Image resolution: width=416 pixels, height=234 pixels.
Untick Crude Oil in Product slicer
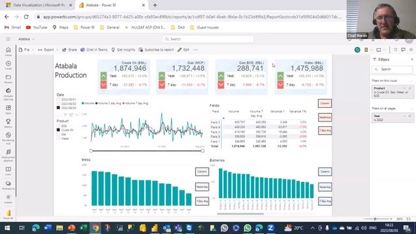click(x=58, y=130)
